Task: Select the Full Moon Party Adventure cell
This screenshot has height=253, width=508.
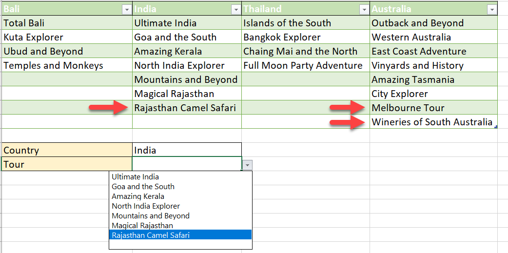Action: coord(306,65)
